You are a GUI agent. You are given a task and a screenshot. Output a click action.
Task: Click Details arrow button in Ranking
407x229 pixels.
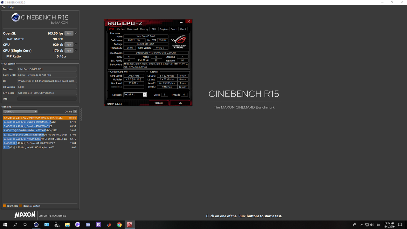point(75,112)
